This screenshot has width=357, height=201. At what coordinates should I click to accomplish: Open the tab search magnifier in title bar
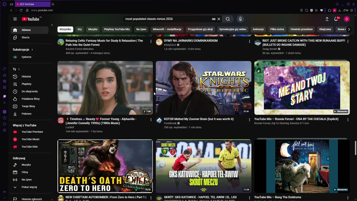pyautogui.click(x=337, y=4)
